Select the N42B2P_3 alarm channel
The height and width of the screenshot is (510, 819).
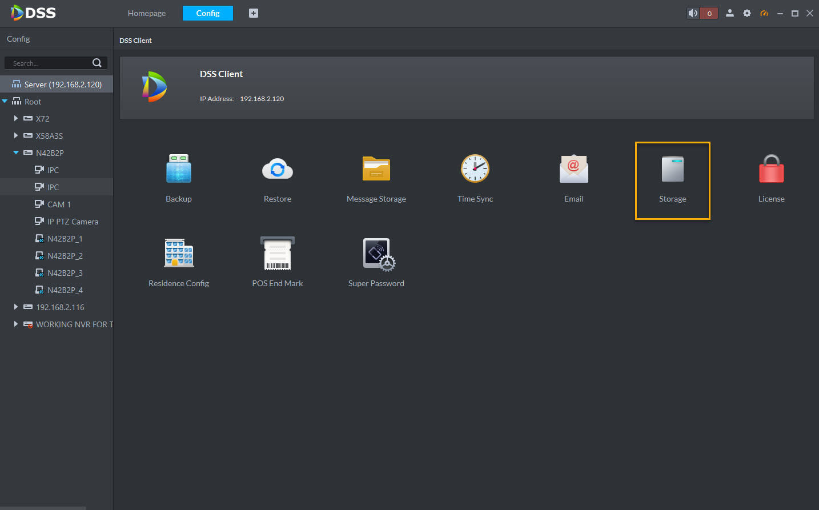click(57, 273)
